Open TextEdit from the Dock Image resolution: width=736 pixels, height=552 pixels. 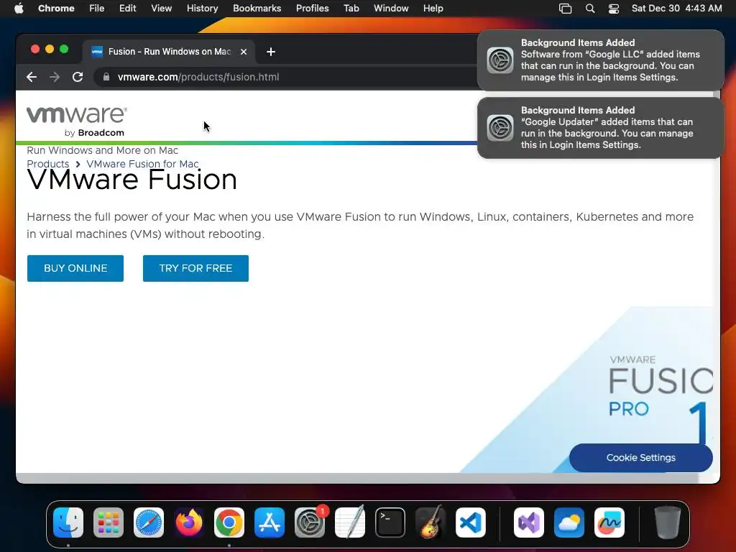click(x=350, y=523)
